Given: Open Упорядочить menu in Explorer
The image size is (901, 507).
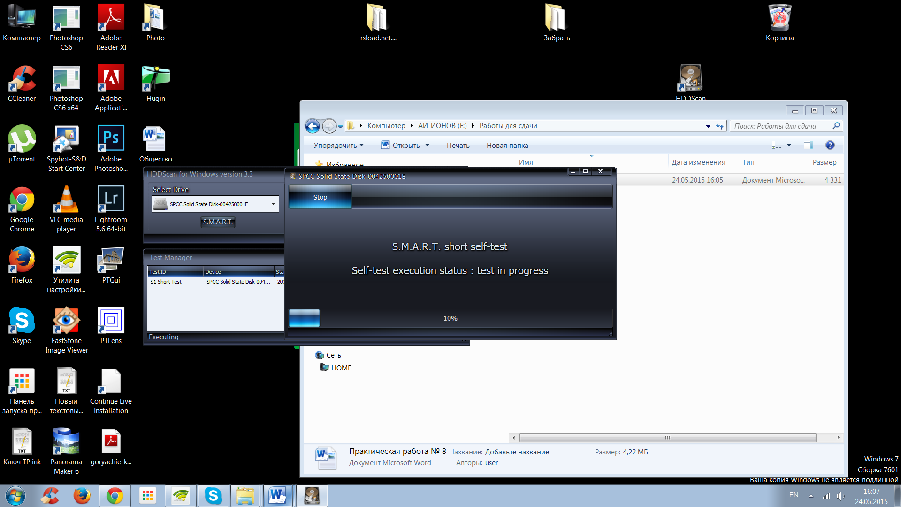Looking at the screenshot, I should (338, 146).
